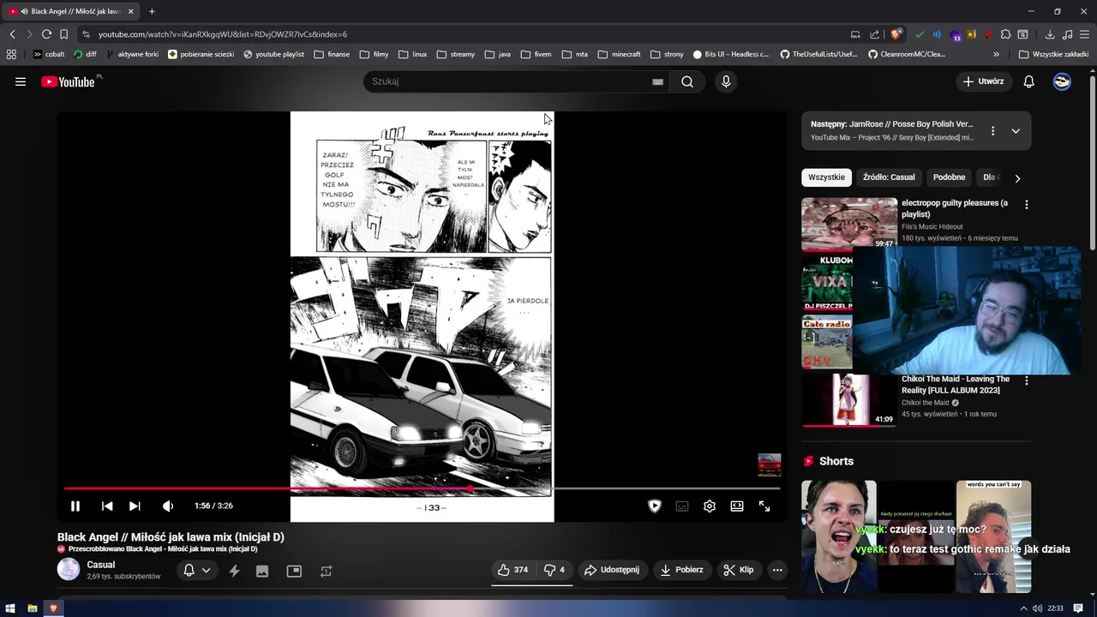The width and height of the screenshot is (1097, 617).
Task: Open browser main hamburger menu
Action: click(x=1084, y=34)
